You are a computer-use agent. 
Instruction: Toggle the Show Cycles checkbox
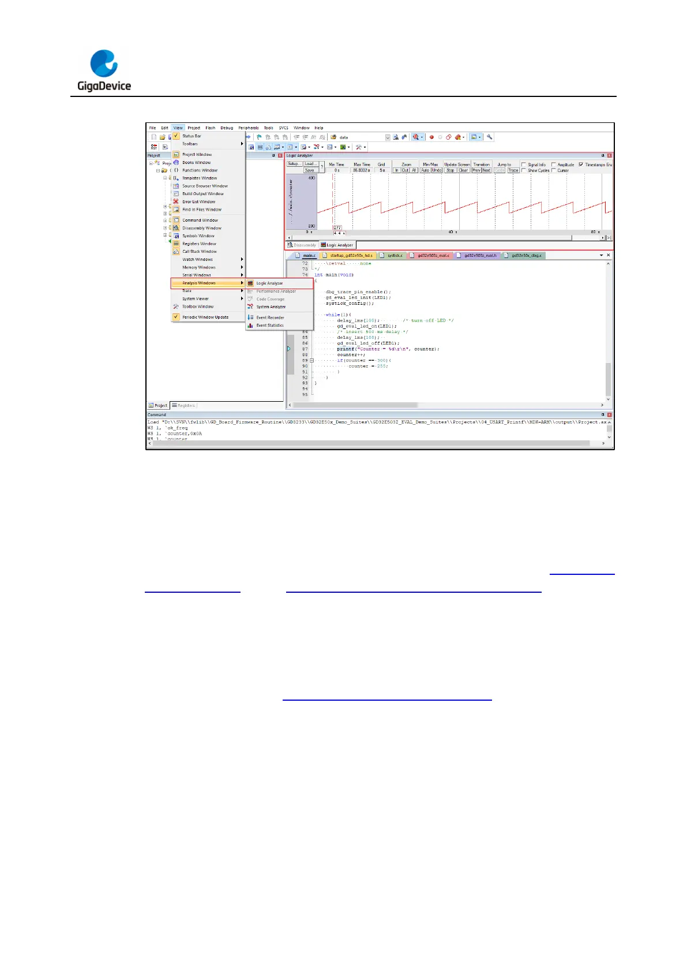524,170
